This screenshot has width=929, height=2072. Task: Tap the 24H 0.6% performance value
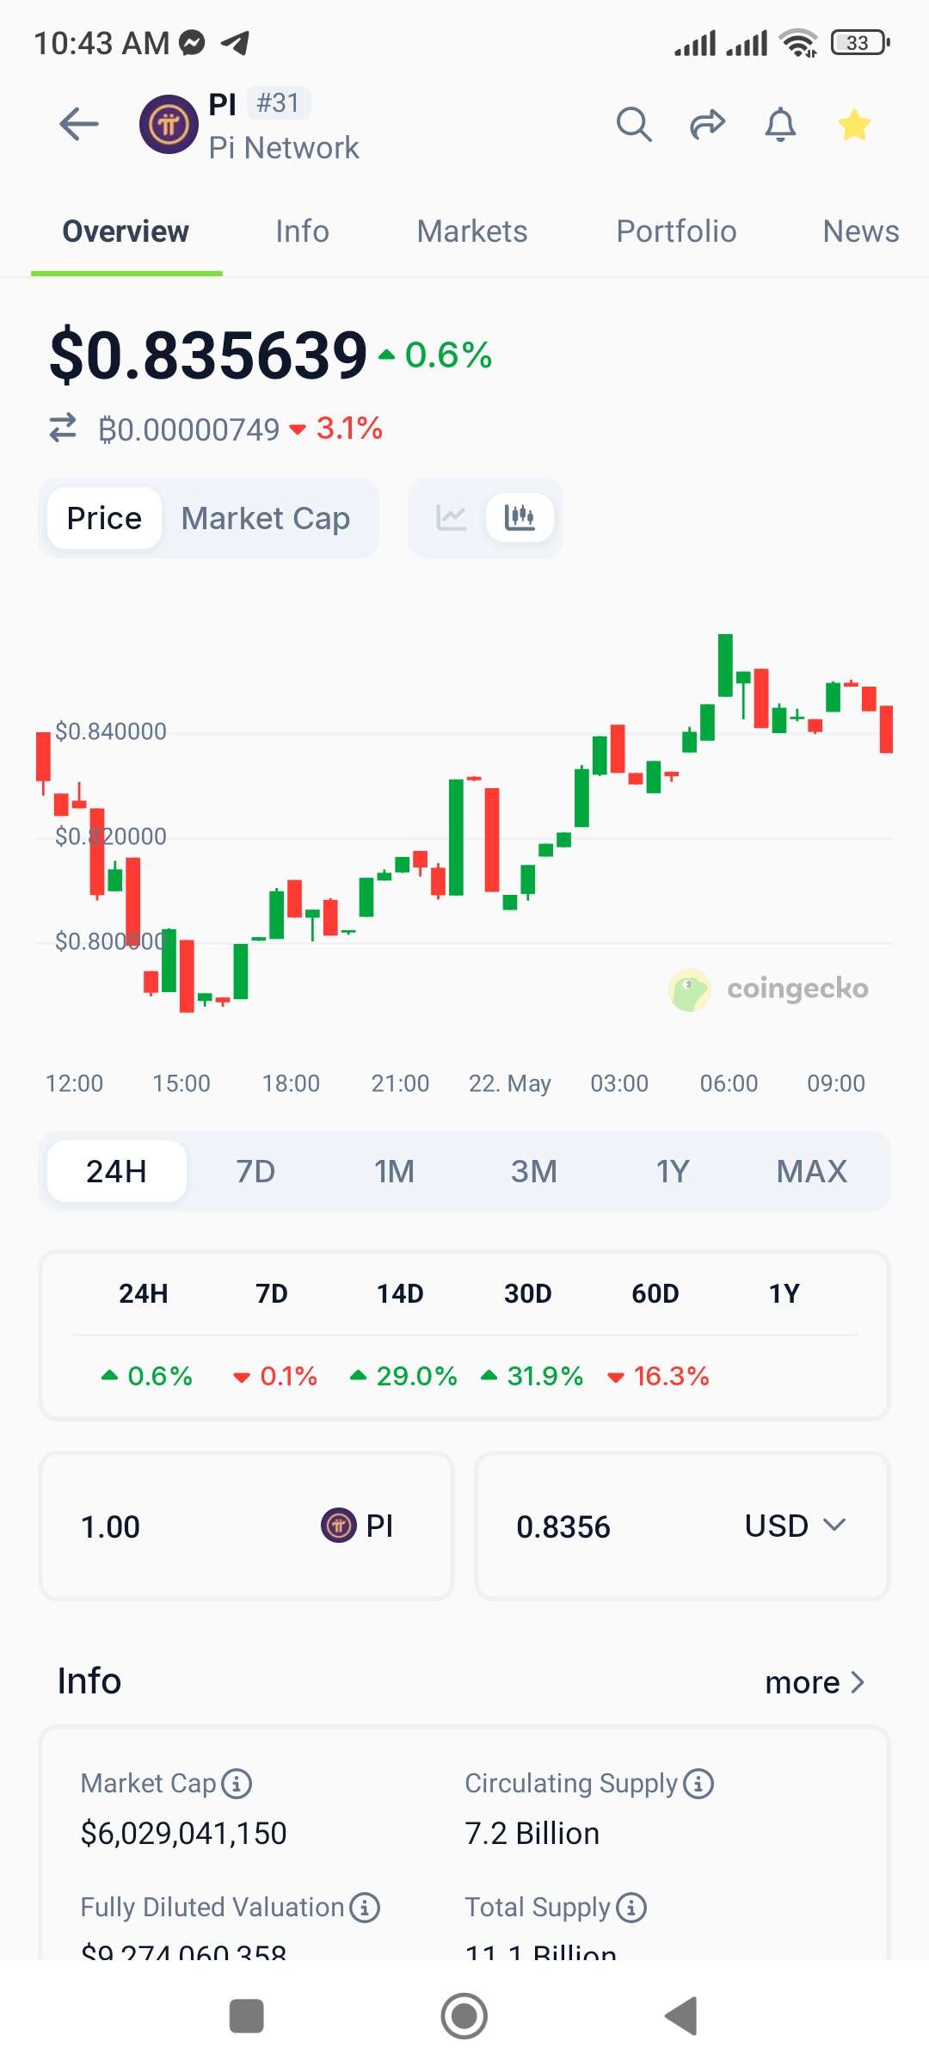coord(146,1376)
